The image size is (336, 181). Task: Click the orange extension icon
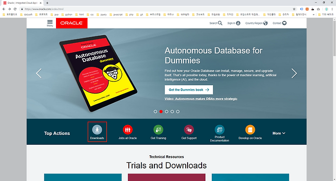[x=307, y=9]
